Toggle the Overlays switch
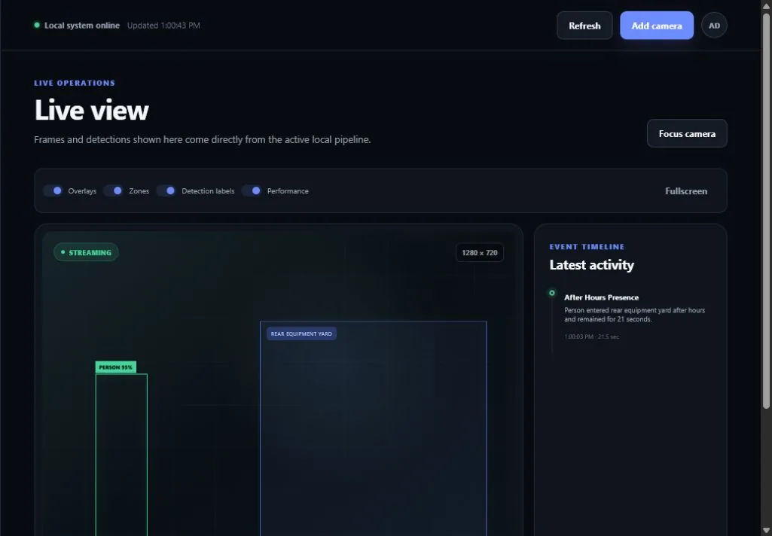The image size is (772, 536). pos(53,190)
